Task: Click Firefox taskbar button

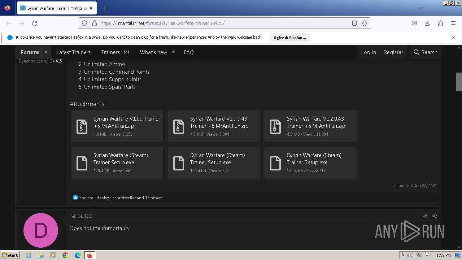Action: coord(90,255)
